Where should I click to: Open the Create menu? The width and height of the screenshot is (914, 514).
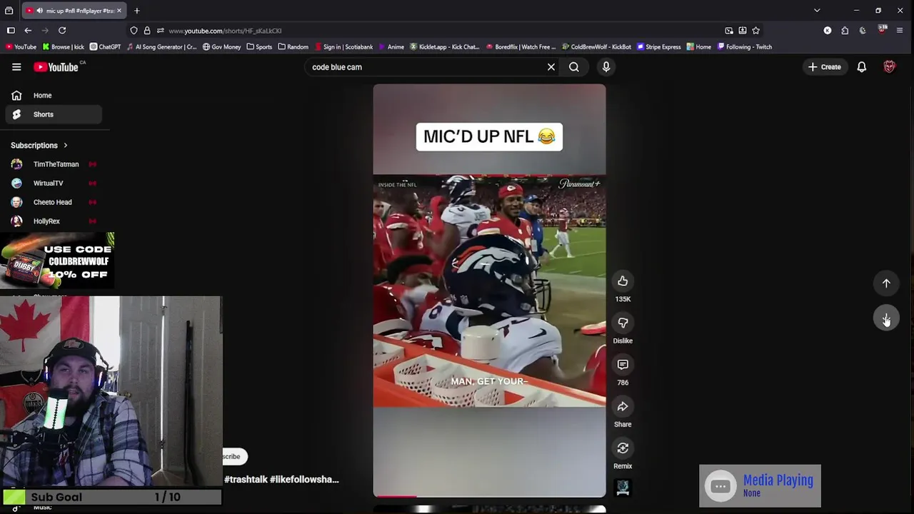[x=824, y=67]
